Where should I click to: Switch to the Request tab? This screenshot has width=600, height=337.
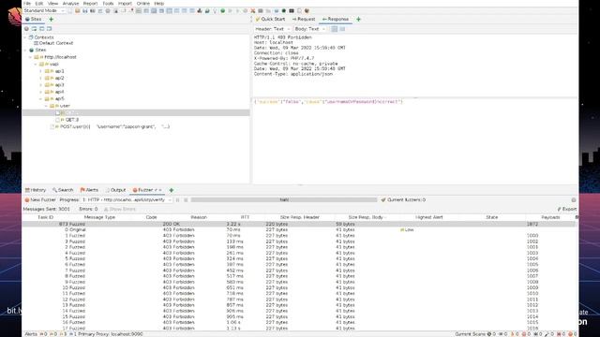tap(304, 19)
